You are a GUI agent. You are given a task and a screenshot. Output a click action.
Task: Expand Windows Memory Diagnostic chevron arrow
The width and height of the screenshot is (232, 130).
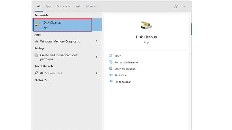coord(97,41)
